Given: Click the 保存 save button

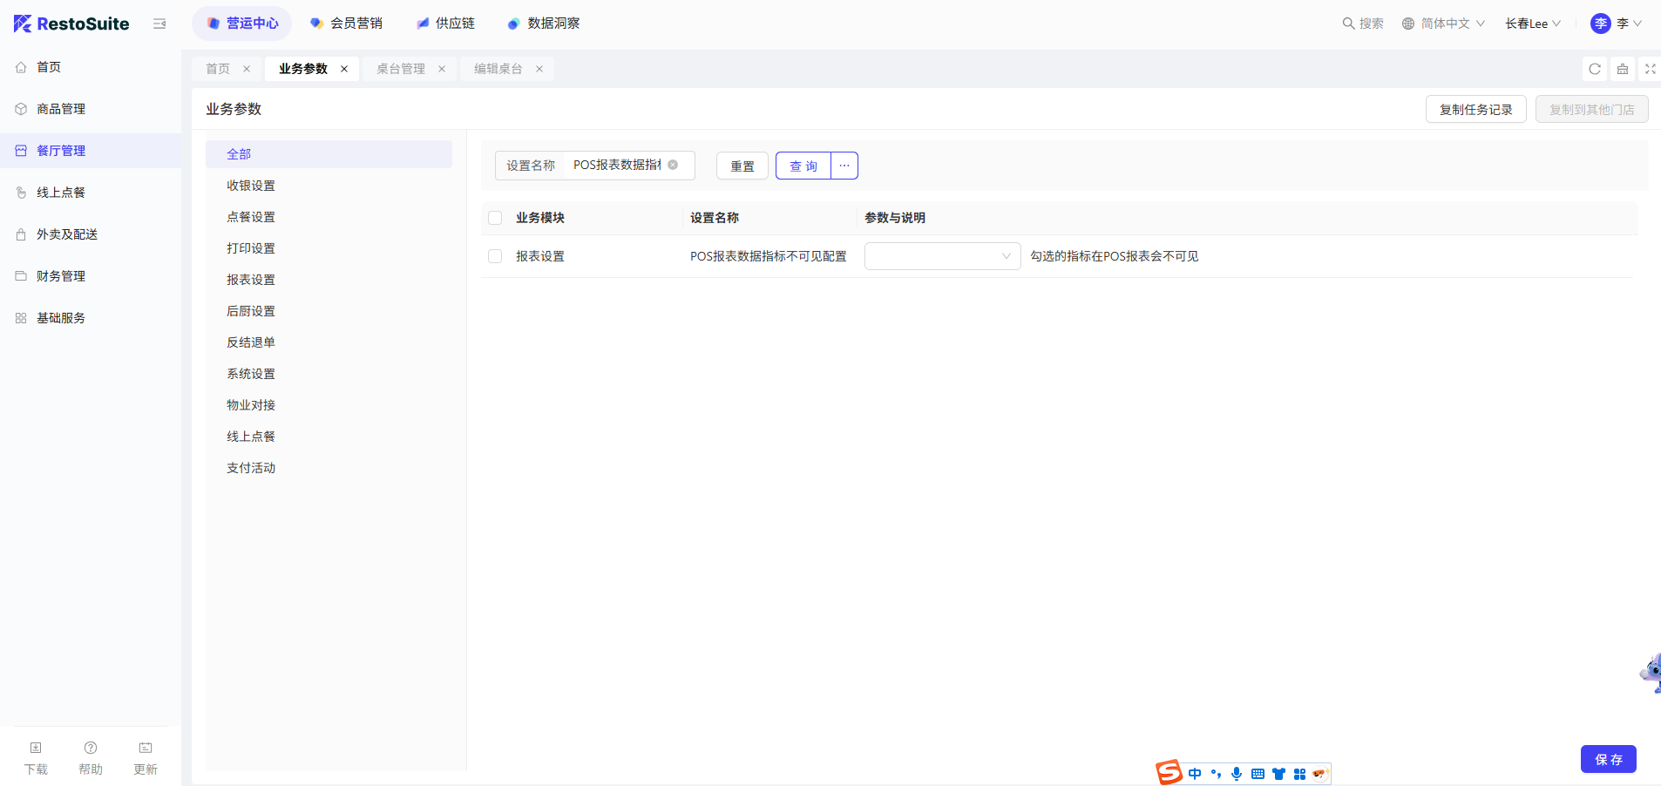Looking at the screenshot, I should click(1608, 759).
